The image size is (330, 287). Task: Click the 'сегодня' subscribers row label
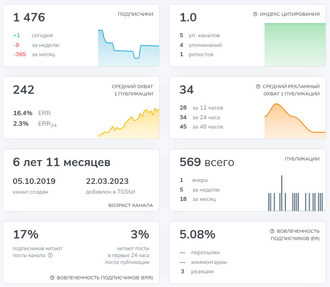click(42, 36)
